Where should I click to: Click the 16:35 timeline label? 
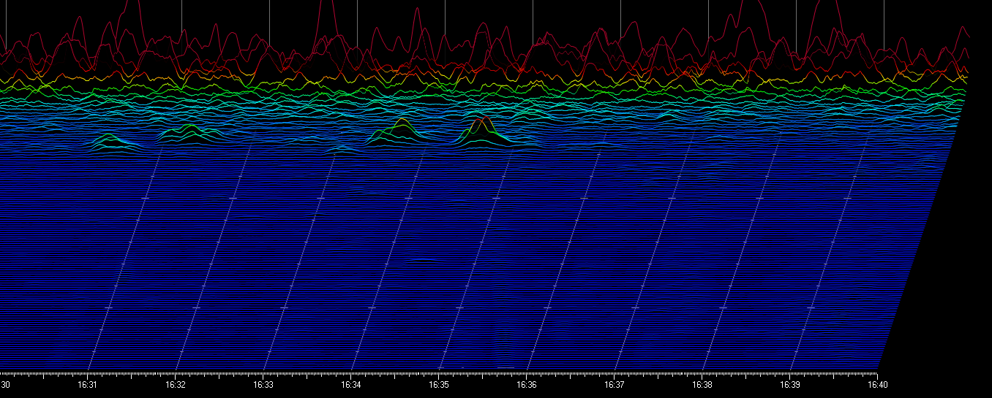click(x=439, y=384)
